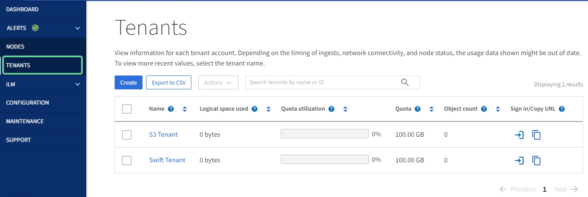Expand the ILM sidebar section
The width and height of the screenshot is (588, 197).
click(78, 84)
